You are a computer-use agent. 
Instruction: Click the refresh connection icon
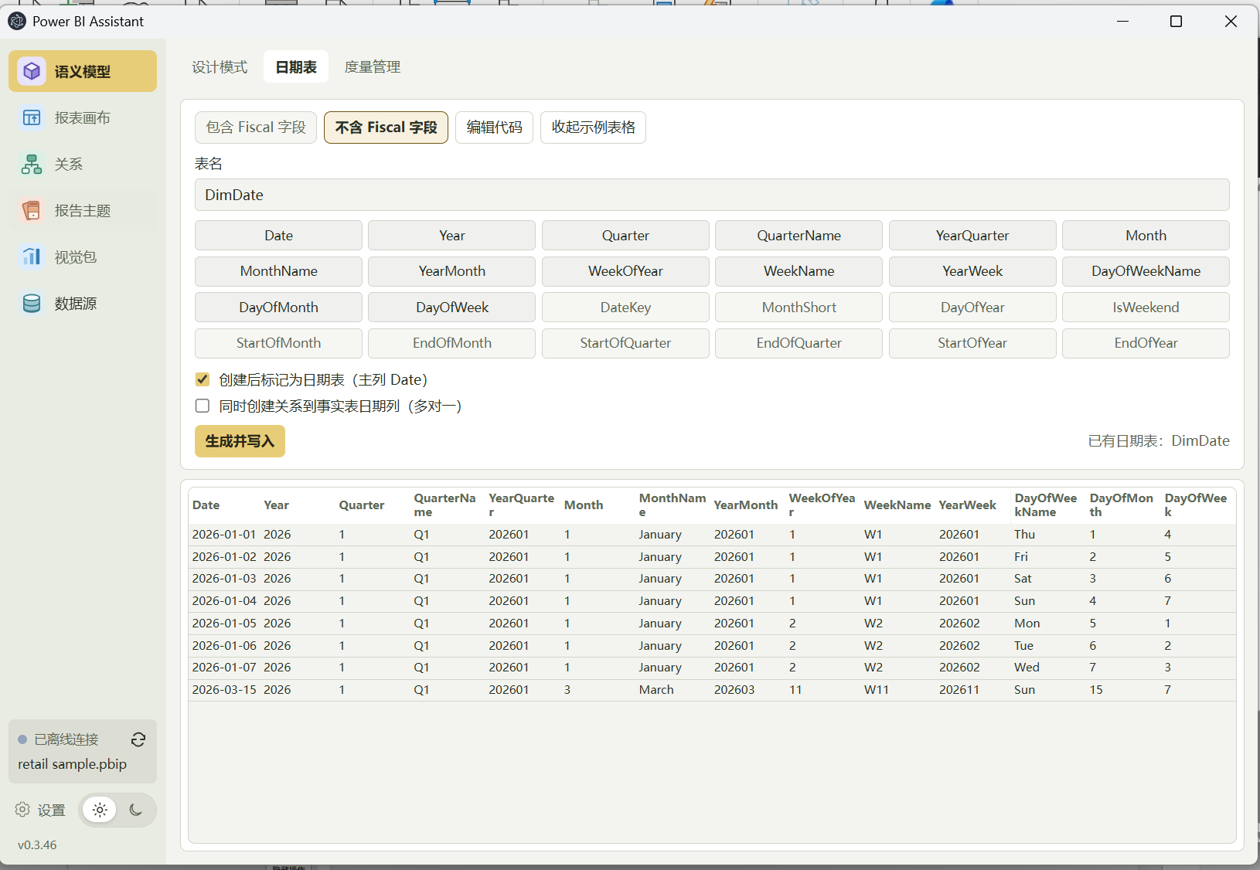[138, 739]
